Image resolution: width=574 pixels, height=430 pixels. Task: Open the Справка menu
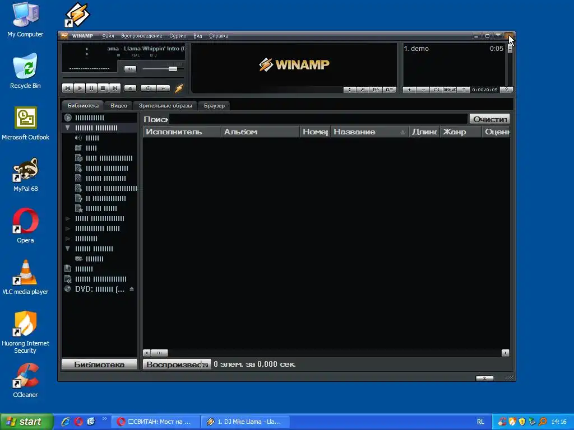click(x=219, y=36)
